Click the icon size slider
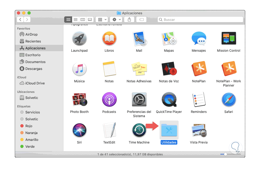This screenshot has width=260, height=177. [x=230, y=154]
